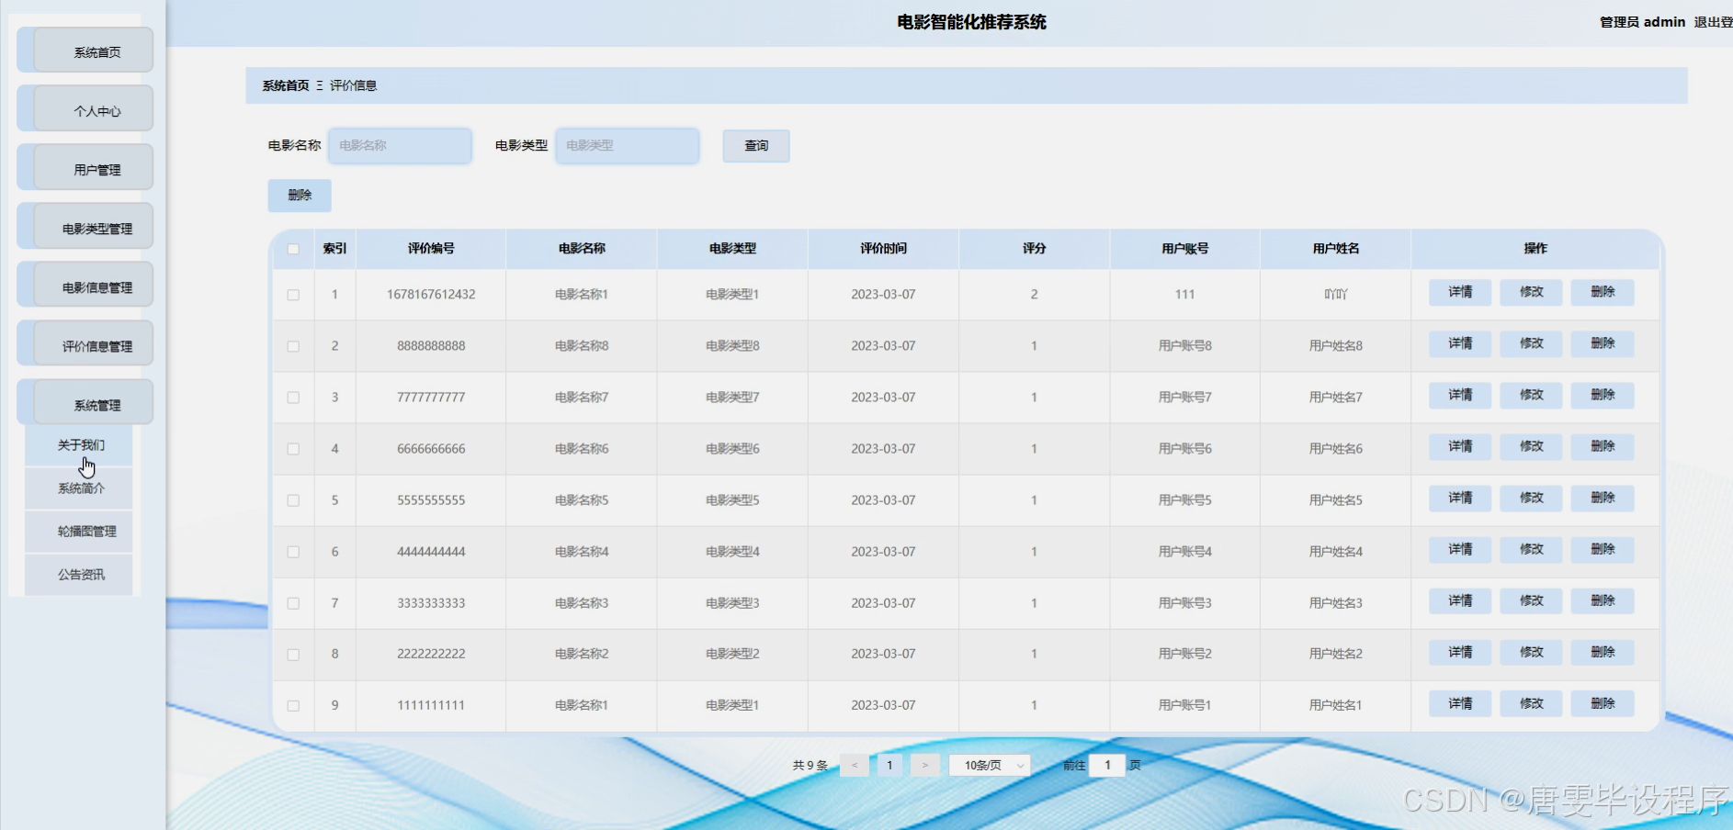1733x830 pixels.
Task: Check the row with 评价编号 4444444444
Action: pyautogui.click(x=293, y=552)
